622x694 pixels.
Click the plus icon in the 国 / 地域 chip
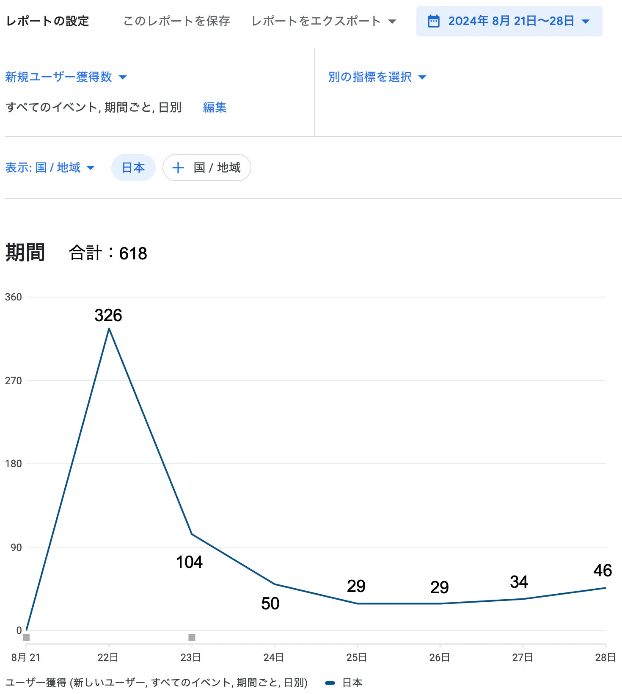pos(178,168)
